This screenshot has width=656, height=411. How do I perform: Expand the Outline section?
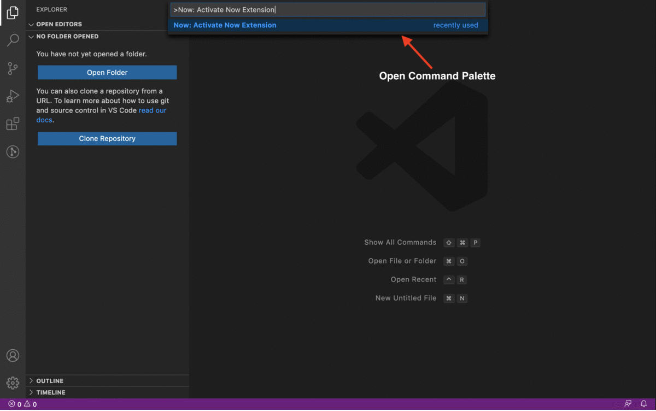[107, 381]
